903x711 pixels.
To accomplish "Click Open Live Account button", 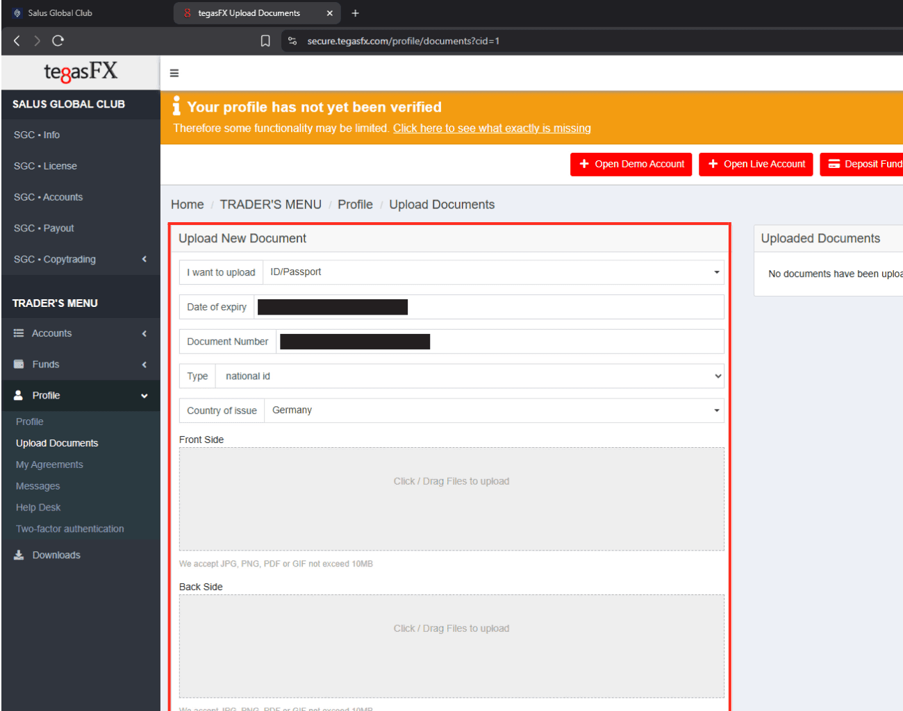I will click(x=756, y=165).
